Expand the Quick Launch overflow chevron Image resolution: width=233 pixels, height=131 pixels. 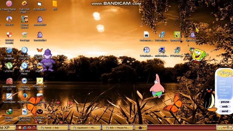click(x=34, y=127)
